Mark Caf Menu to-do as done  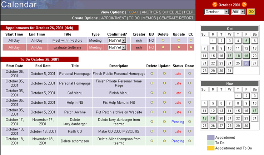[190, 93]
